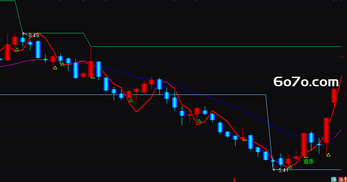Click the dark red 涨 icon

(x=341, y=179)
